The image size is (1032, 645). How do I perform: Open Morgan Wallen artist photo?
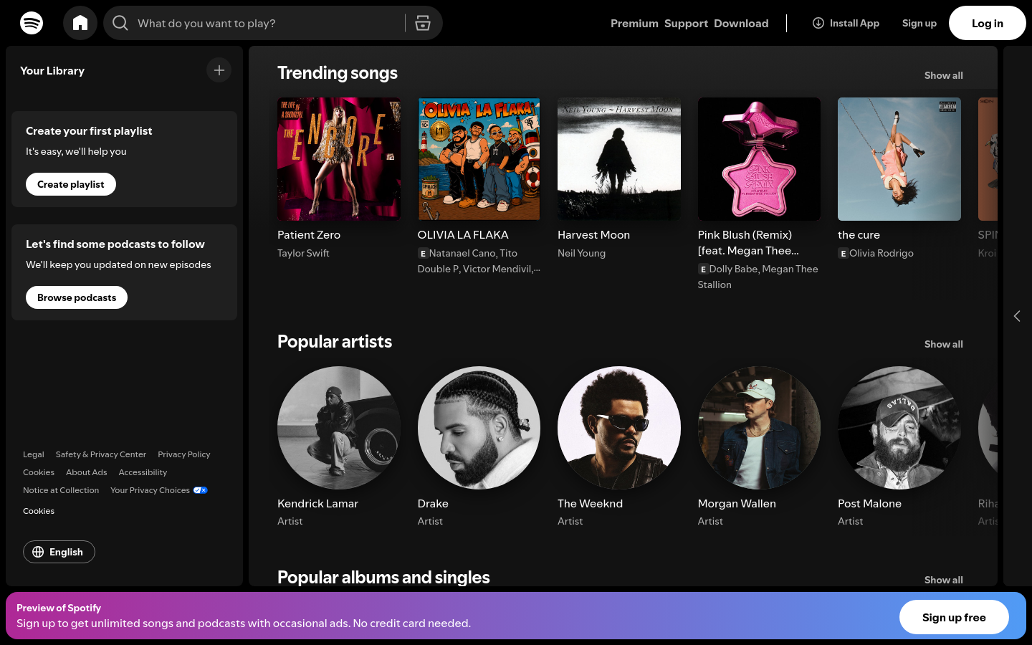pos(759,428)
